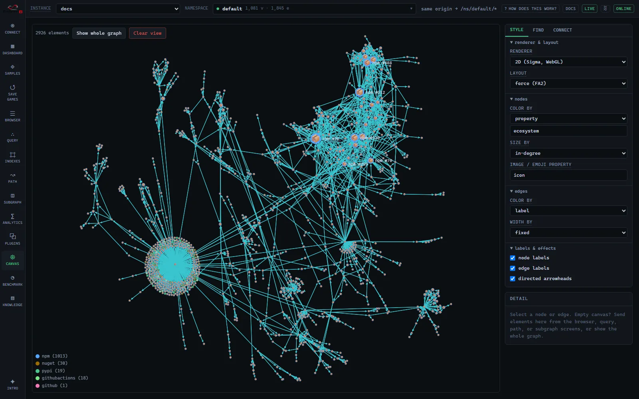This screenshot has width=639, height=399.
Task: Open the Renderer 2D Sigma dropdown
Action: (x=568, y=62)
